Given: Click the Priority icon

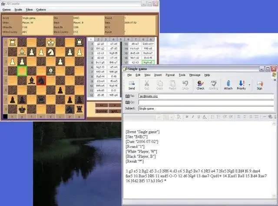Looking at the screenshot, I should click(x=242, y=83).
